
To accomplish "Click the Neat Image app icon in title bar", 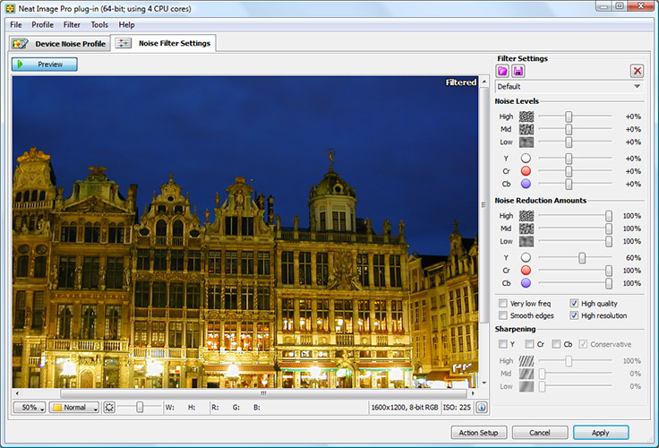I will [10, 8].
